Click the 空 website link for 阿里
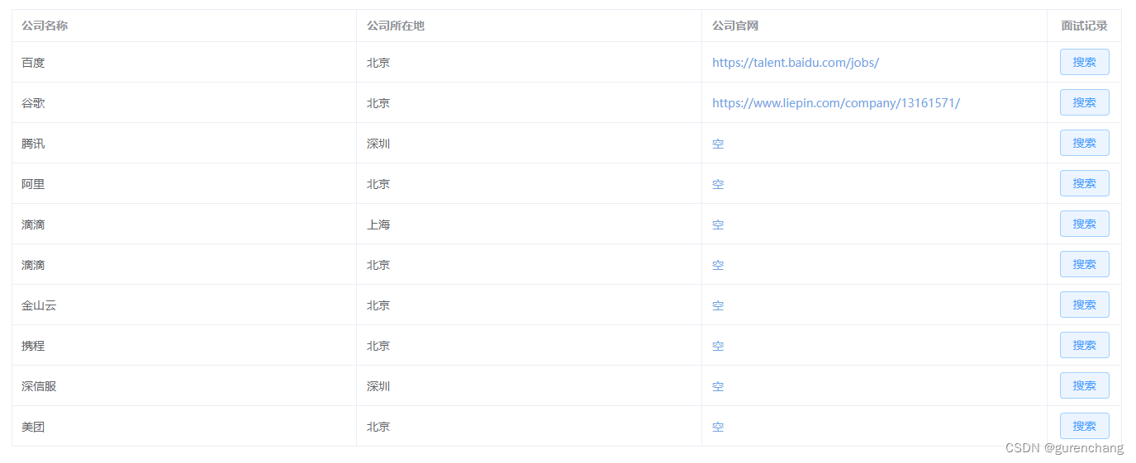This screenshot has height=463, width=1136. click(718, 184)
